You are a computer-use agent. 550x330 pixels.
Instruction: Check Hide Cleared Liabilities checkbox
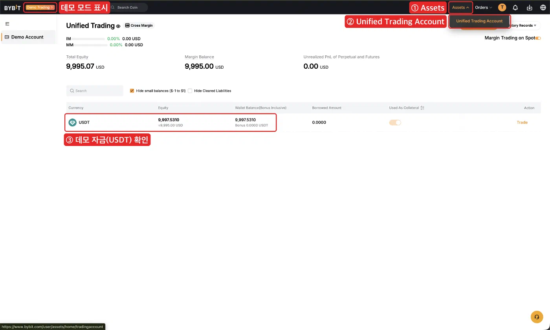[x=190, y=91]
